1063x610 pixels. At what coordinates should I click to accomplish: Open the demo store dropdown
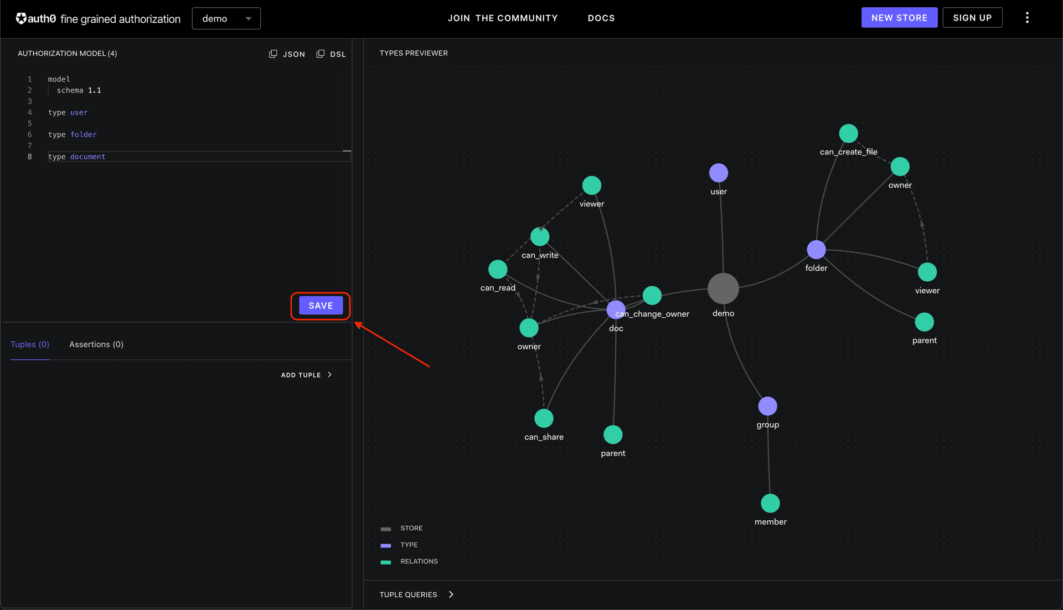click(x=226, y=18)
